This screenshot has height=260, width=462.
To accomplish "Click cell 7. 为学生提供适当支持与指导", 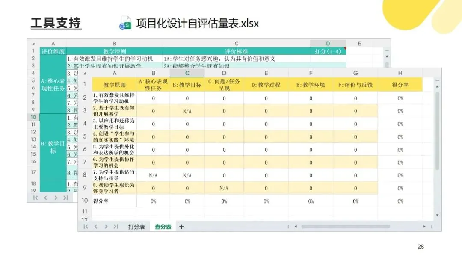I will tap(114, 175).
